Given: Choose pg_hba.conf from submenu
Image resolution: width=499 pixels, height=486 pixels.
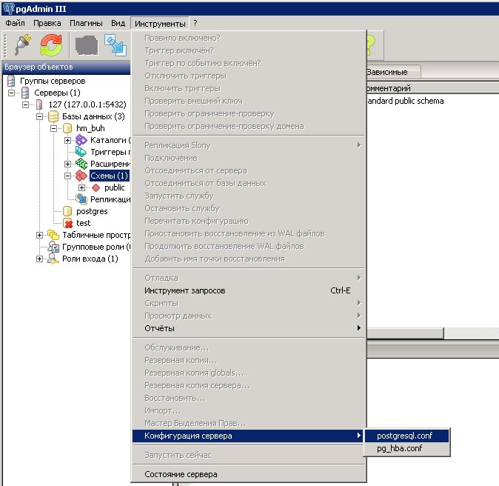Looking at the screenshot, I should pyautogui.click(x=406, y=448).
